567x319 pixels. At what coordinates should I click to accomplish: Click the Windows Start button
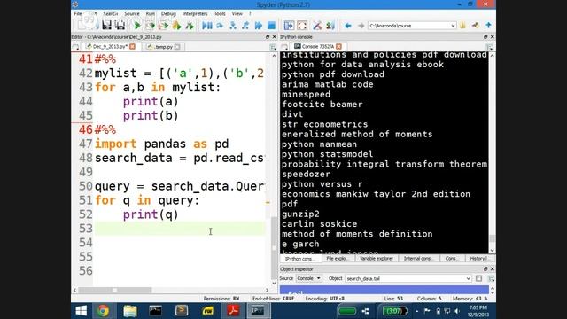81,311
